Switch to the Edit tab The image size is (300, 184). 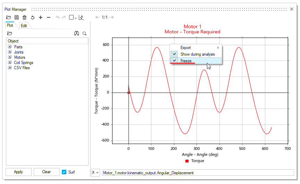(x=24, y=26)
